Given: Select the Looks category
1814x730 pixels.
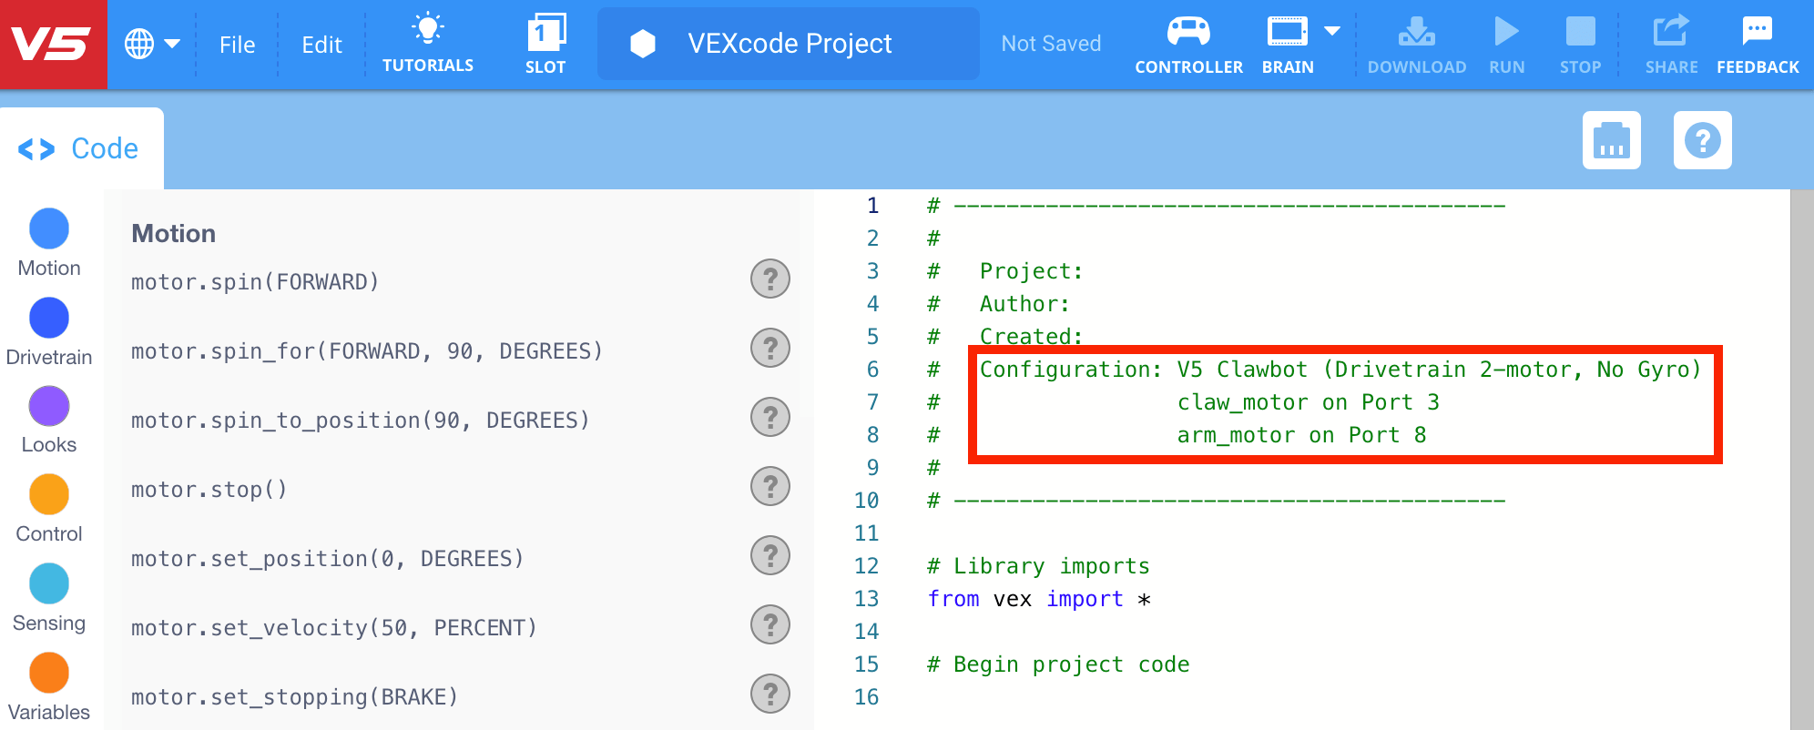Looking at the screenshot, I should (49, 421).
